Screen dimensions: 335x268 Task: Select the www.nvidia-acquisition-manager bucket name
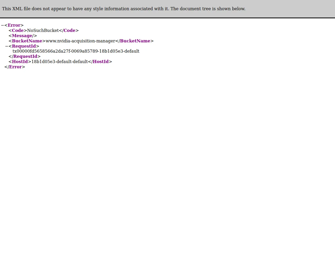(80, 41)
